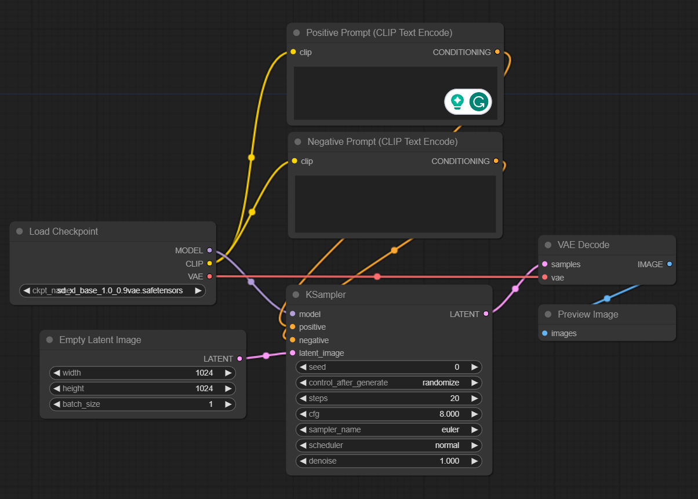The height and width of the screenshot is (499, 698).
Task: Click the MODEL output dot on Load Checkpoint
Action: point(209,250)
